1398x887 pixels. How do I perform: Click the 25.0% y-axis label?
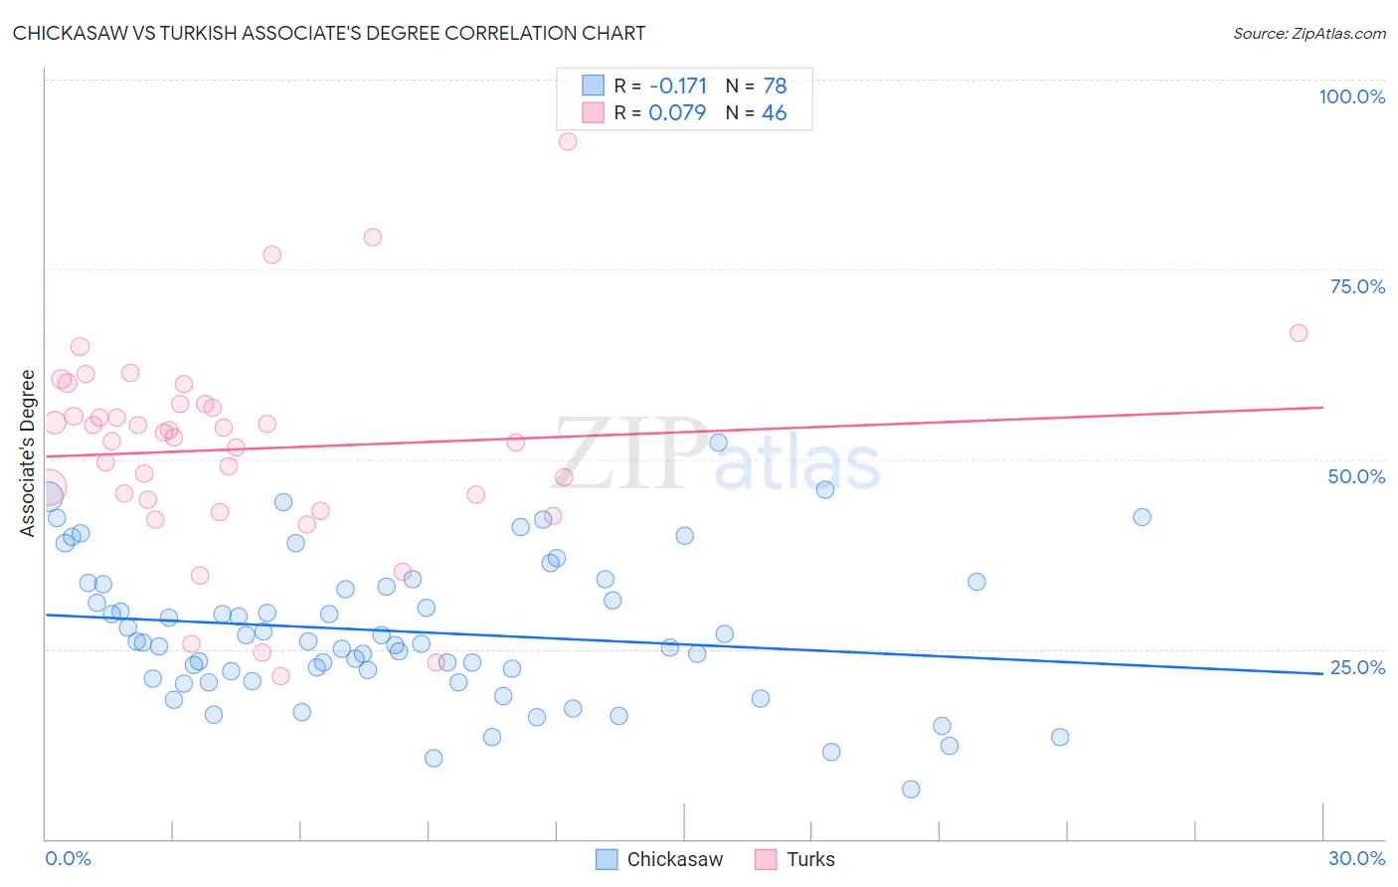[1357, 667]
